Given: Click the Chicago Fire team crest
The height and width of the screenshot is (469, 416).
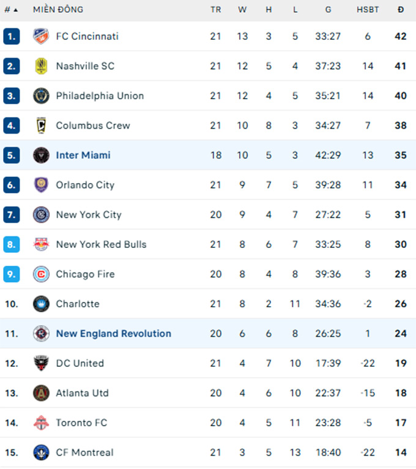Looking at the screenshot, I should (41, 274).
